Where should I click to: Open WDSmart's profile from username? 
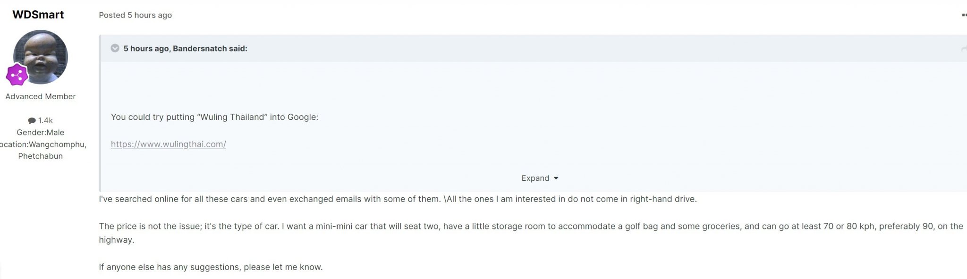tap(38, 15)
